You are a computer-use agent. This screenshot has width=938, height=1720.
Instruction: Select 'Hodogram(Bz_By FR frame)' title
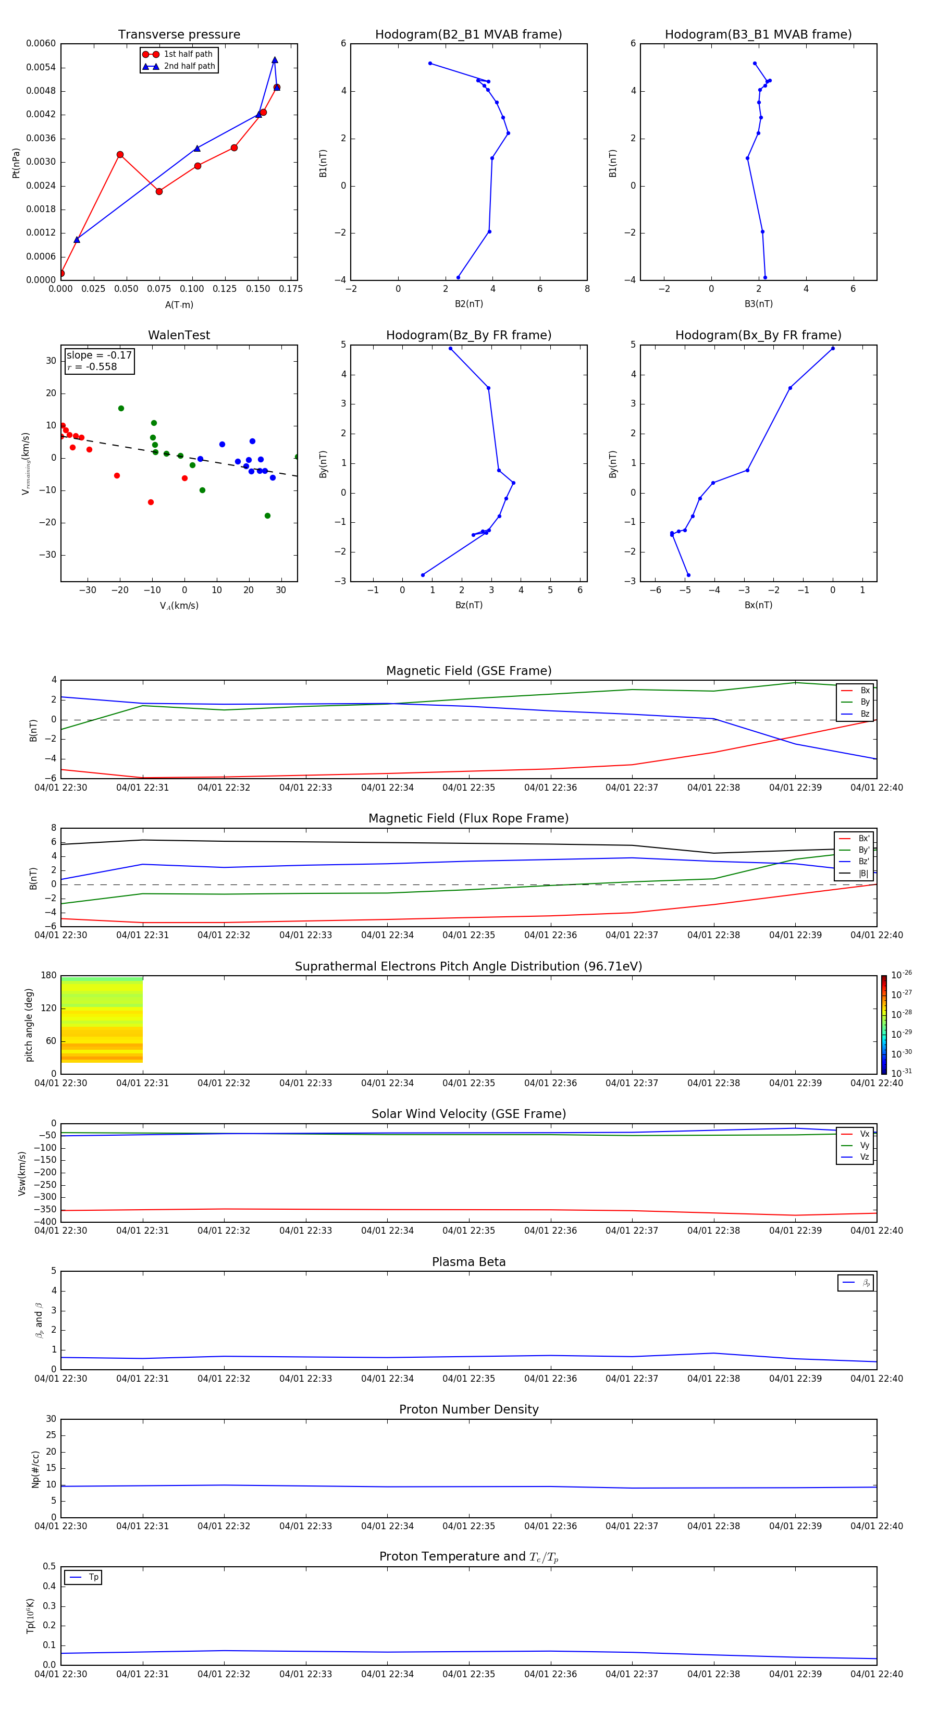click(468, 335)
